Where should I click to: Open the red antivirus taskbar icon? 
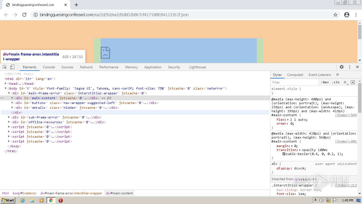tap(61, 200)
